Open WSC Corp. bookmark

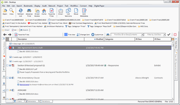[x=143, y=26]
